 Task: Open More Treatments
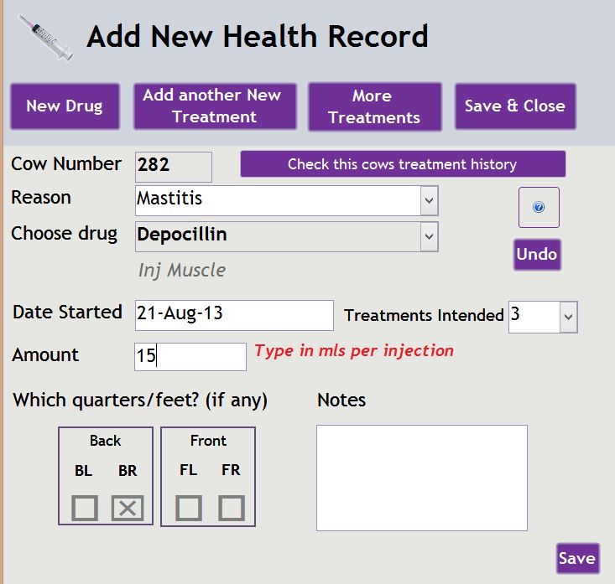(375, 106)
